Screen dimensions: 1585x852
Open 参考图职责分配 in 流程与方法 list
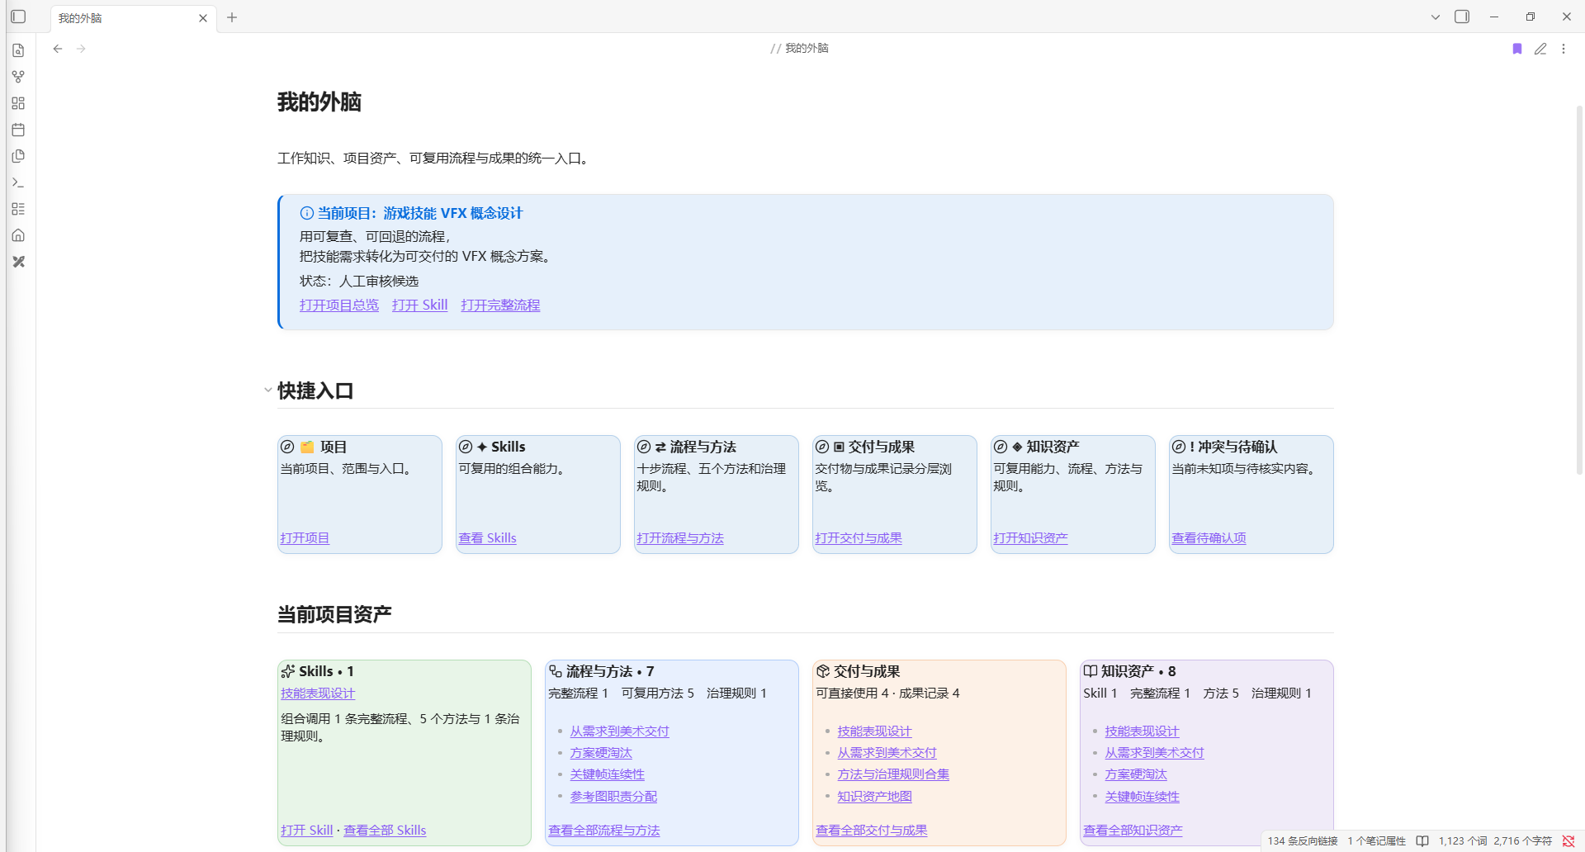(613, 797)
